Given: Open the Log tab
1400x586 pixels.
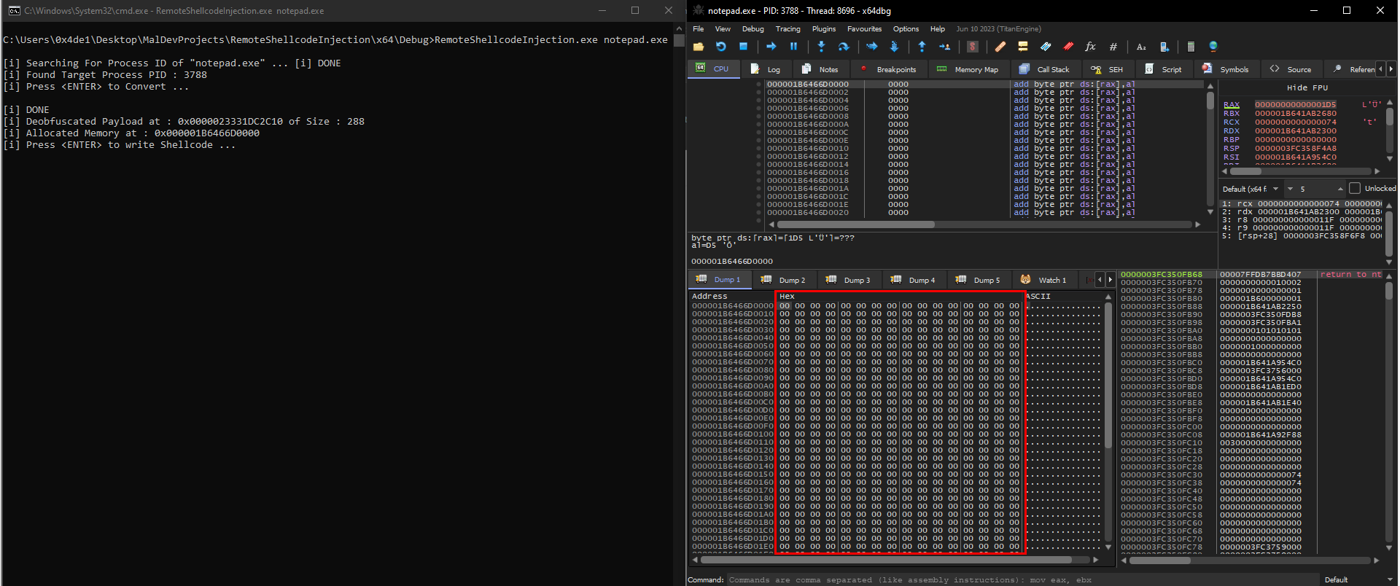Looking at the screenshot, I should [x=766, y=69].
